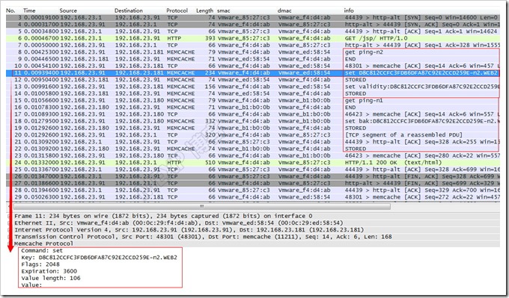Image resolution: width=509 pixels, height=298 pixels.
Task: Select packet 15 get ping-n1 row
Action: tap(253, 100)
